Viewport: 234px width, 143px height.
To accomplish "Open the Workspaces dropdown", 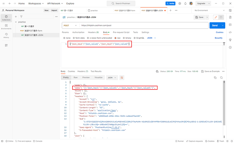I will [x=36, y=4].
